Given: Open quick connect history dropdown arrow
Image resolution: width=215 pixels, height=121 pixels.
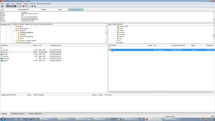Looking at the screenshot, I should [83, 9].
